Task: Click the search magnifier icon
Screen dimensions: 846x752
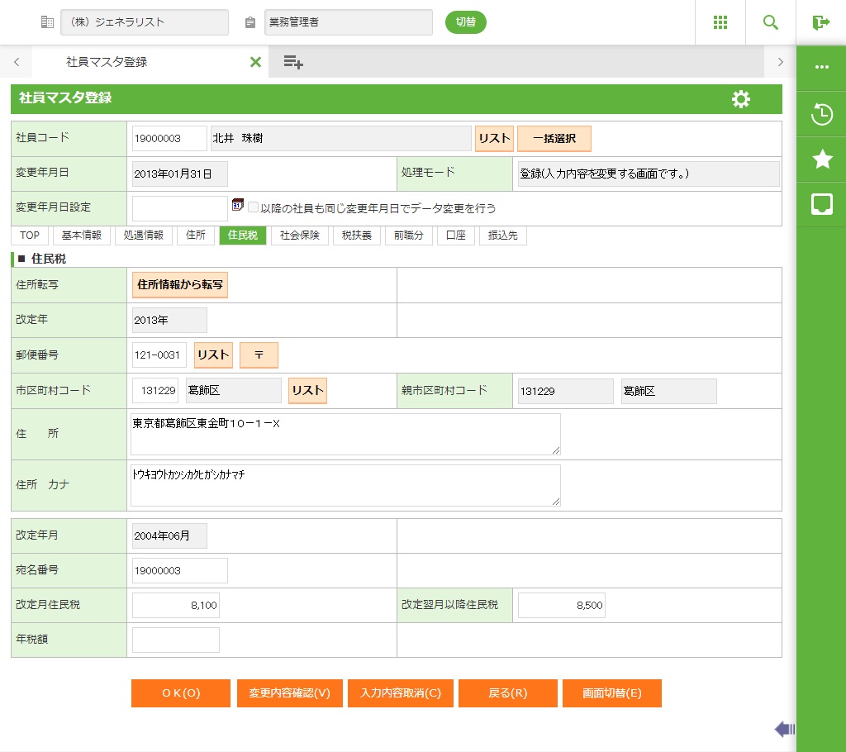Action: [x=771, y=22]
